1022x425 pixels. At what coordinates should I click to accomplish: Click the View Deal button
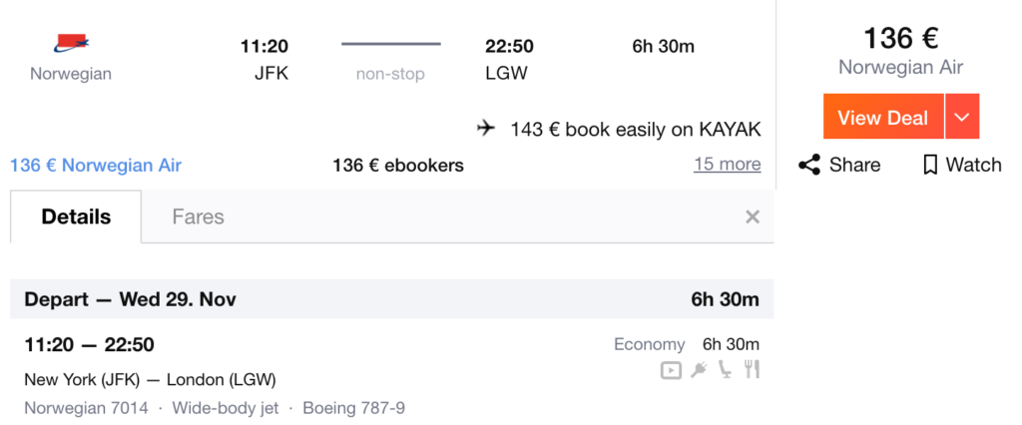pos(883,117)
